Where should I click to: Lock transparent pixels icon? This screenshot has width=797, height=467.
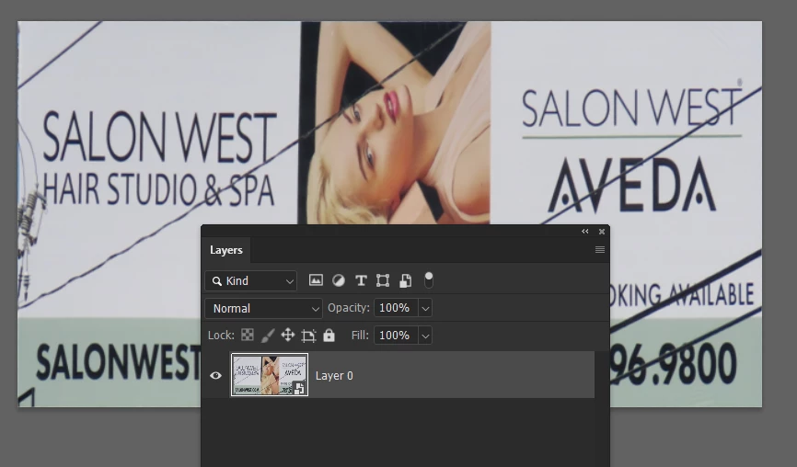(248, 335)
